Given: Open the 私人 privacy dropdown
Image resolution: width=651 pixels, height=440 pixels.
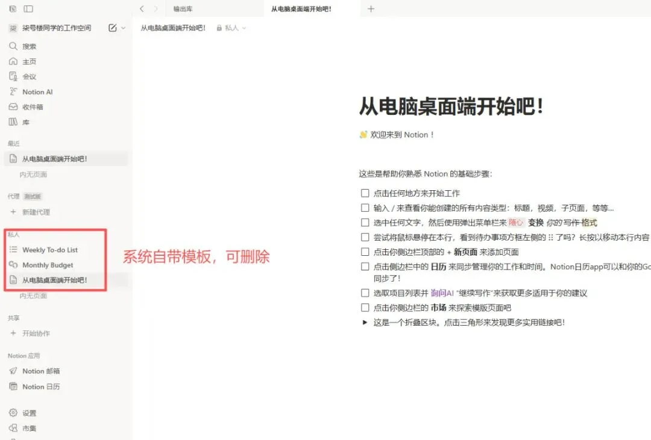Looking at the screenshot, I should (231, 28).
